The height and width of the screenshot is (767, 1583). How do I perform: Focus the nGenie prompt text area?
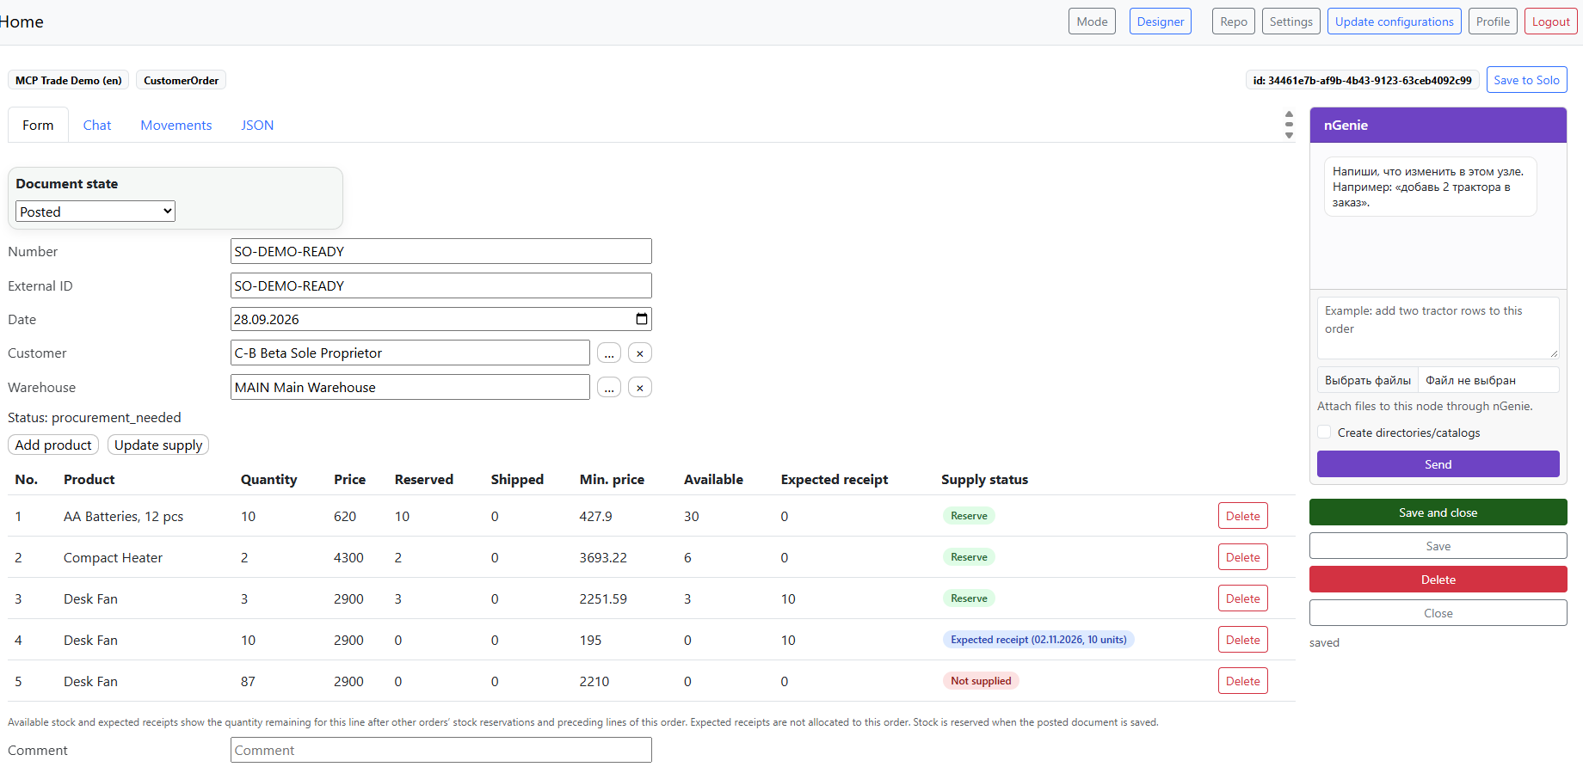point(1438,328)
